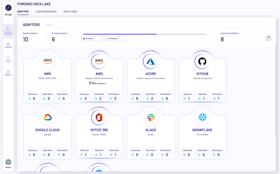The height and width of the screenshot is (174, 280).
Task: Click the 3.4 MB Collected value
Action: [x=97, y=83]
